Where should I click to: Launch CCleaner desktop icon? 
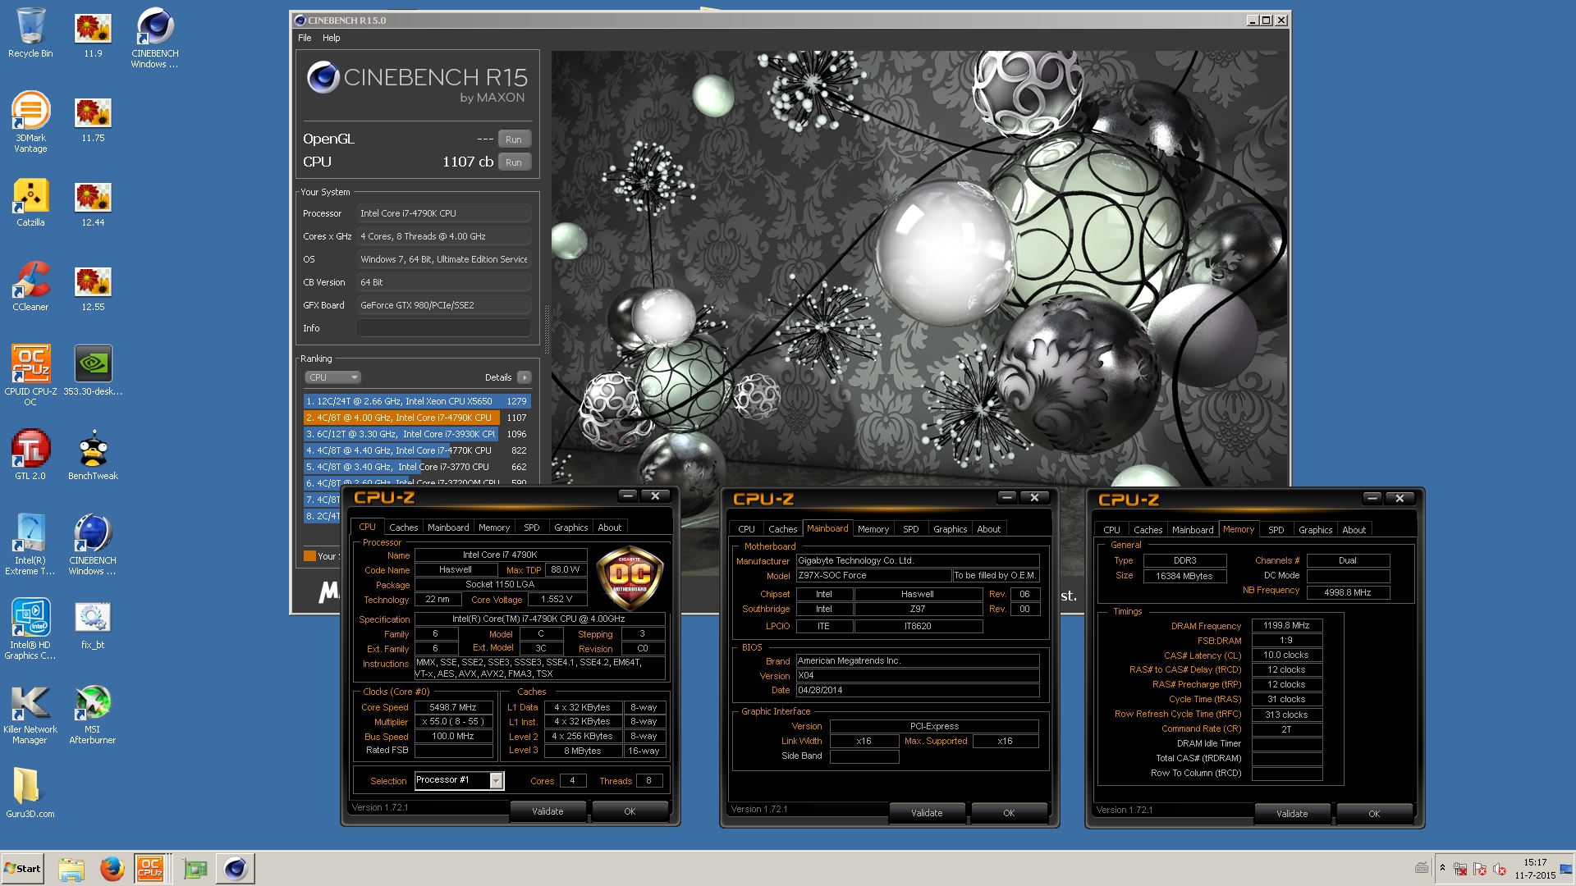coord(30,286)
